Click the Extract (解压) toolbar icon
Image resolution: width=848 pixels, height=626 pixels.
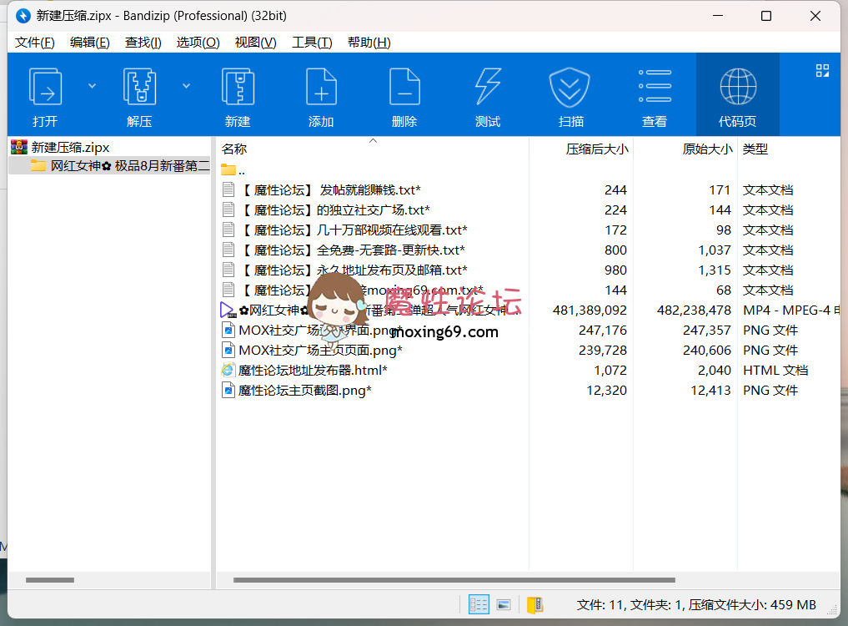point(139,87)
